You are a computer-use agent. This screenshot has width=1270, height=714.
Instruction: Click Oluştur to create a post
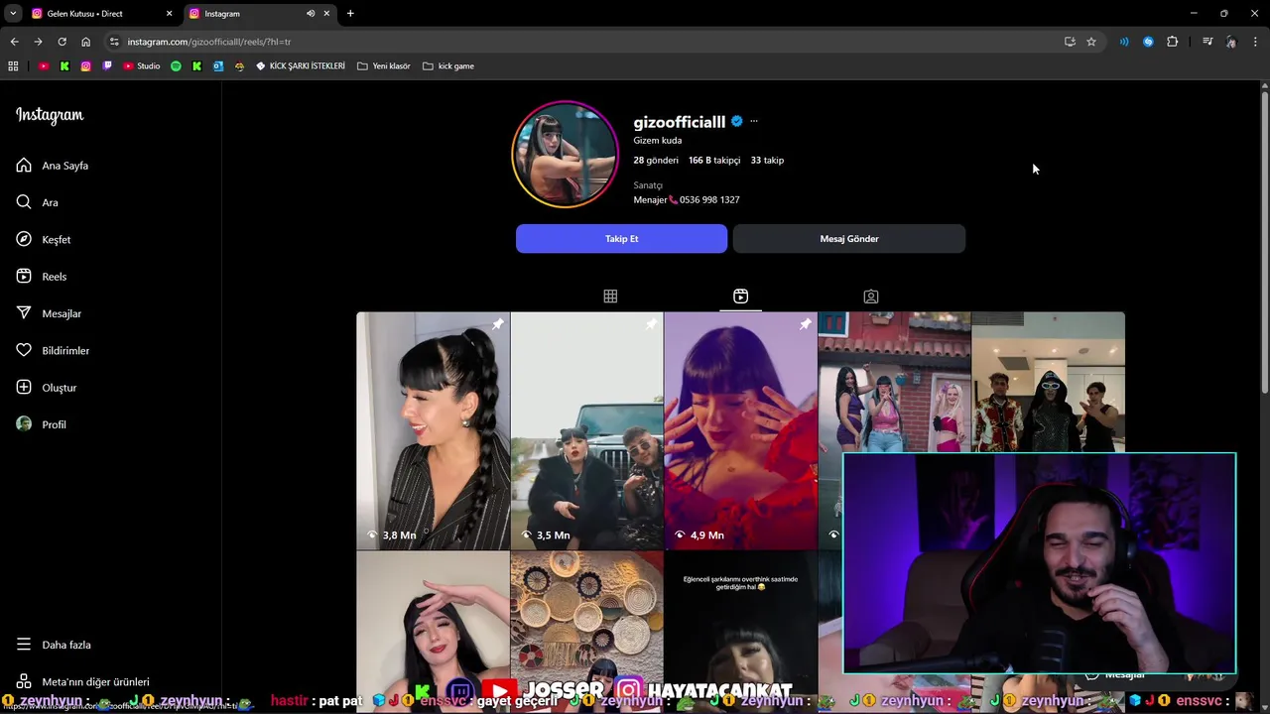[47, 388]
